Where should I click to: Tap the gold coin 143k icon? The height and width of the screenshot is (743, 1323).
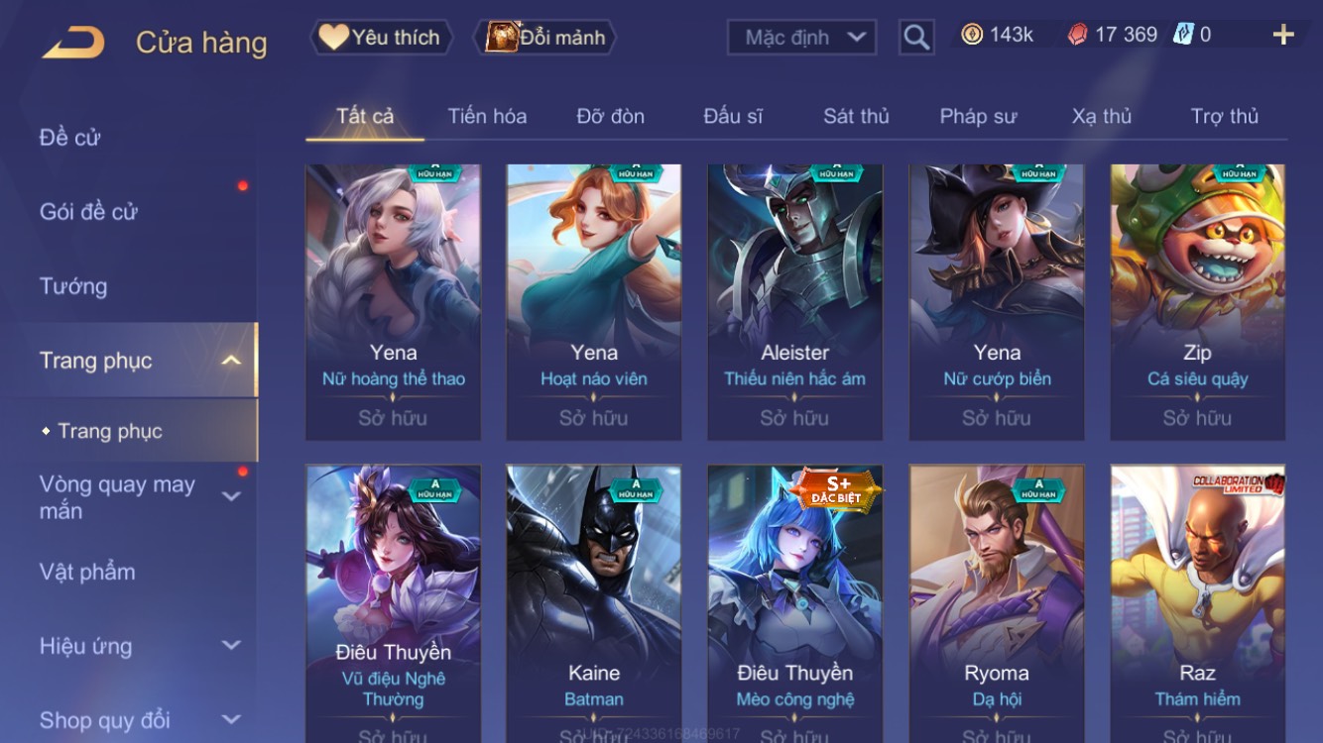[972, 35]
